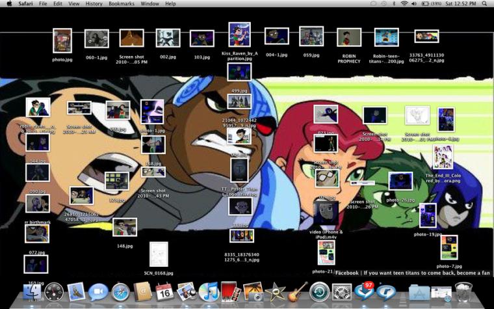
Task: Select the 148.jpg desktop file
Action: pos(125,227)
